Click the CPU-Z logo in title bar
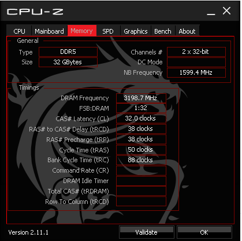The image size is (242, 241). pyautogui.click(x=35, y=12)
